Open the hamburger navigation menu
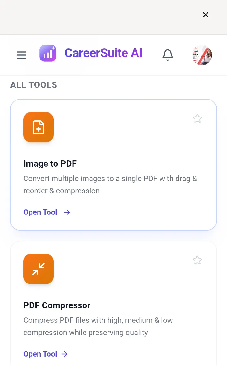 pyautogui.click(x=21, y=55)
